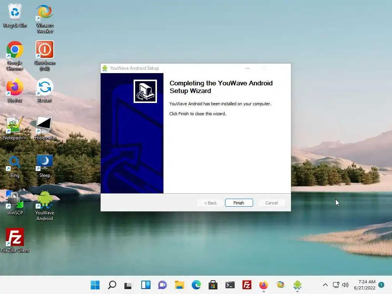Open taskbar Search

coord(112,285)
